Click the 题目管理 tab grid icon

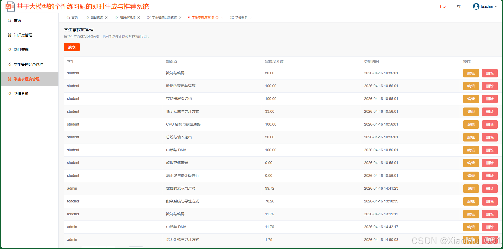[x=88, y=18]
